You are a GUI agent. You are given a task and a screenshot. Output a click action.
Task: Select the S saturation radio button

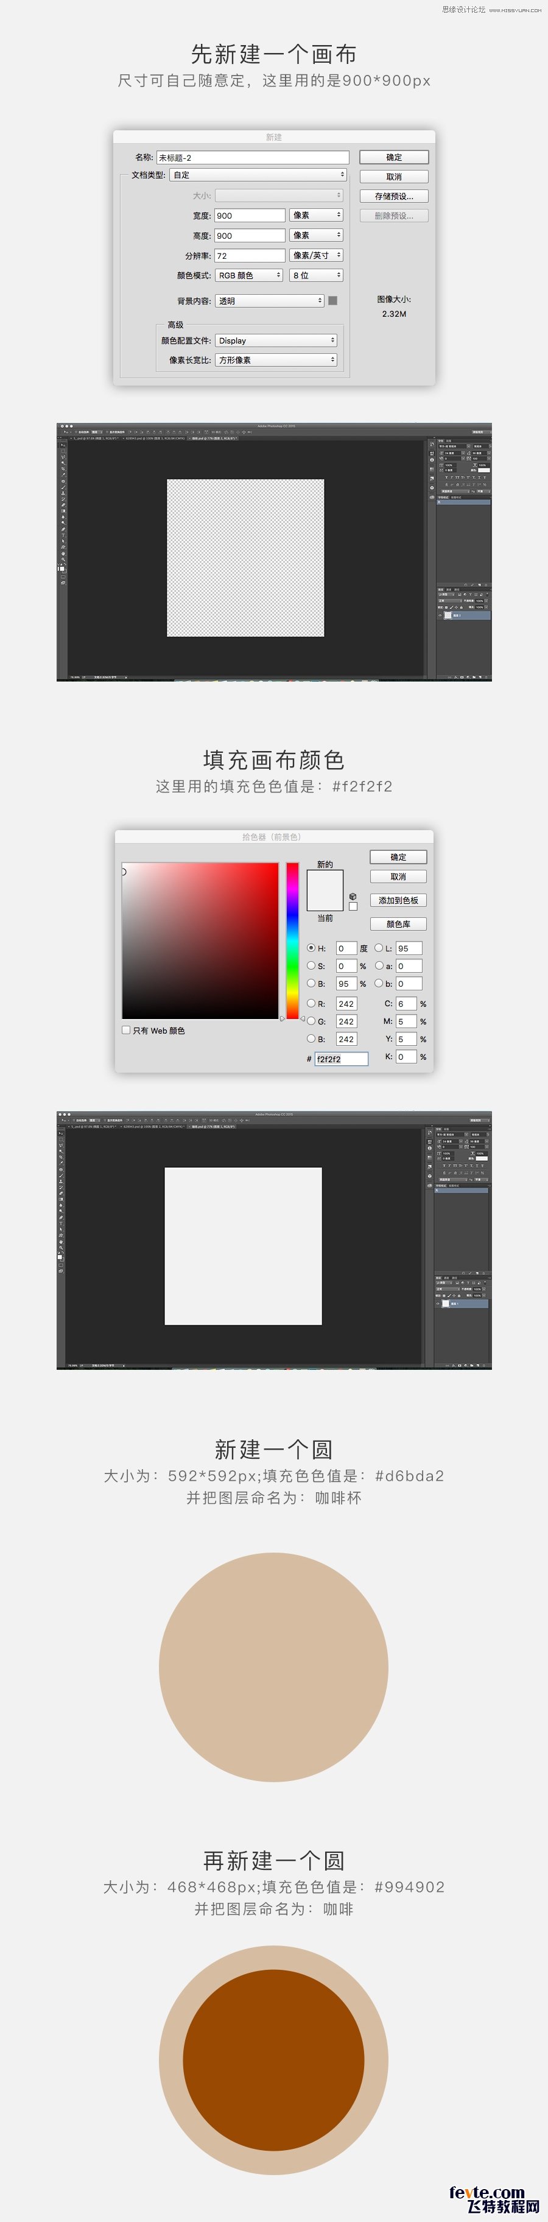click(311, 965)
